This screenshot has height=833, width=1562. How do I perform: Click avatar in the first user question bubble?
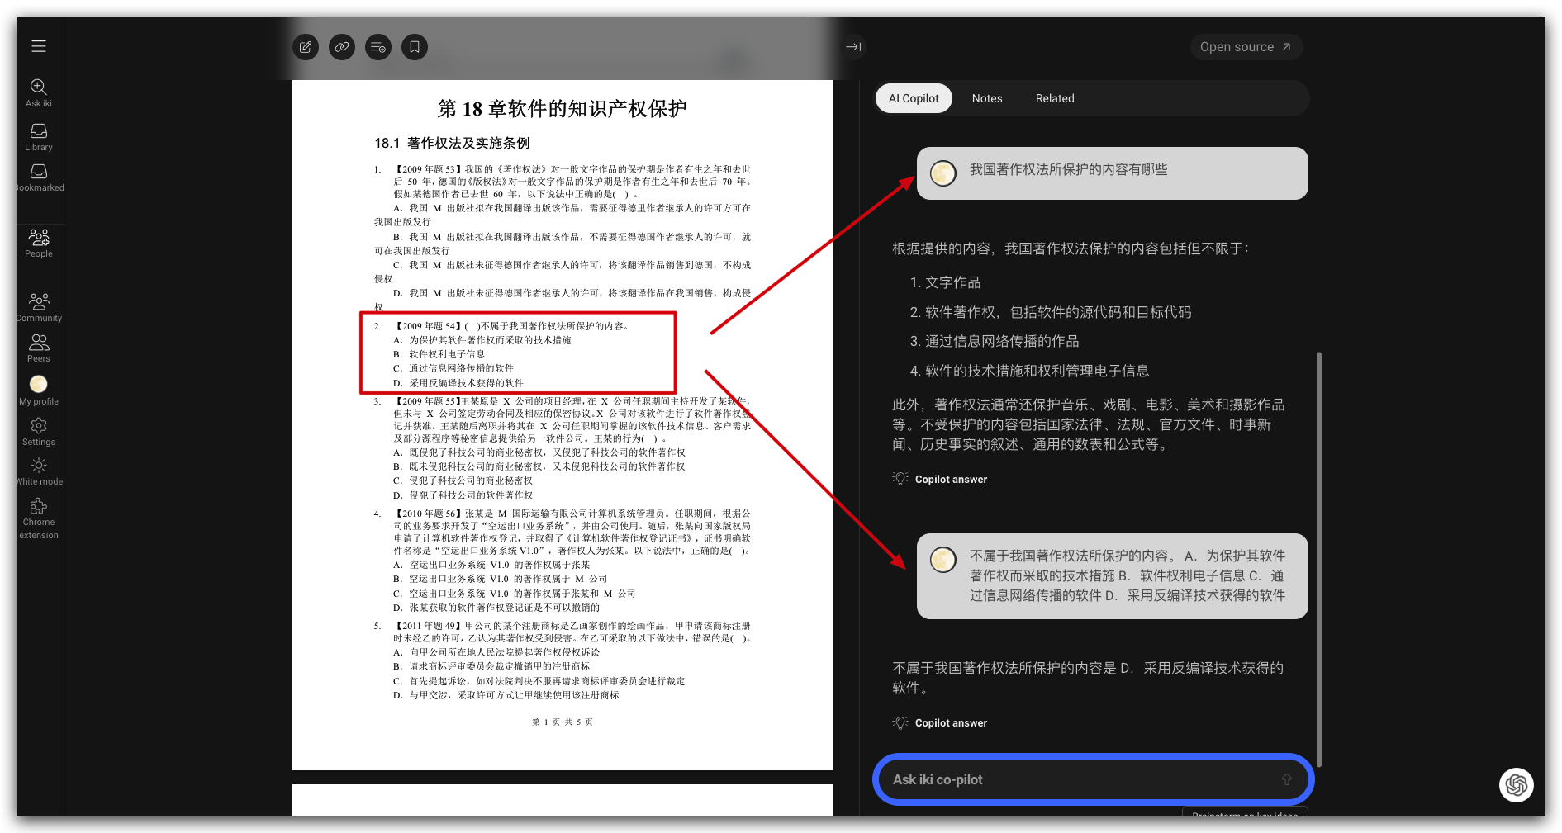pyautogui.click(x=943, y=173)
